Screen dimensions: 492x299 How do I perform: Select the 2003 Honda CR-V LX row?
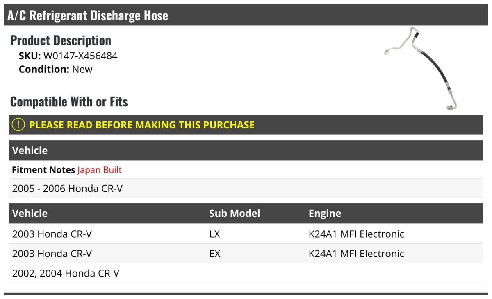246,234
